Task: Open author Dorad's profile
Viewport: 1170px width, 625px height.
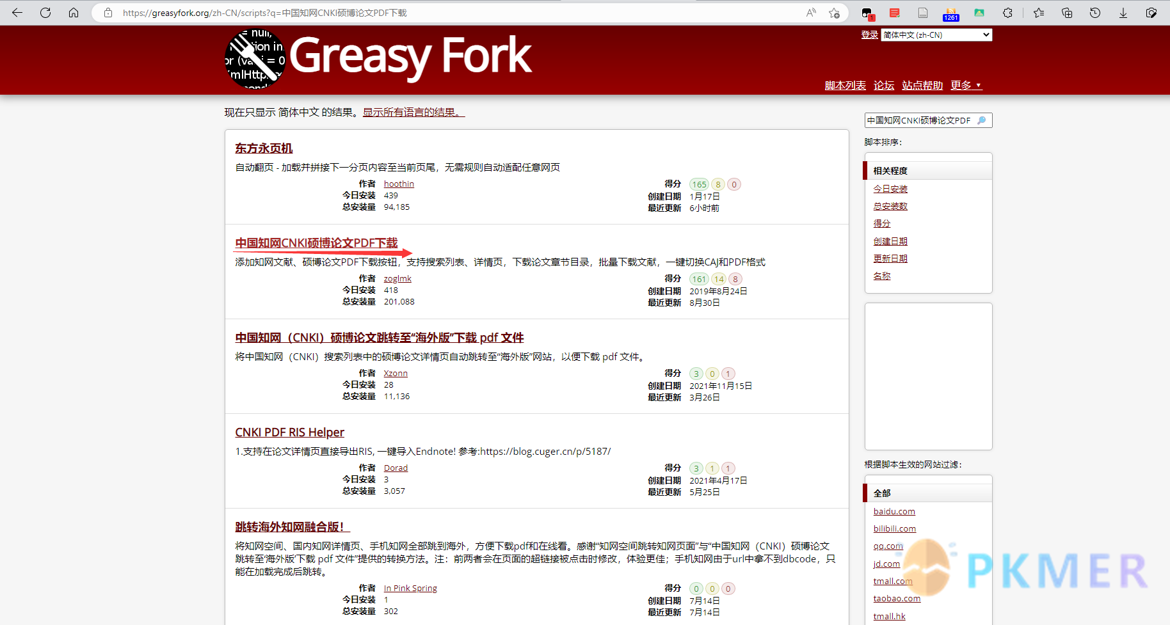Action: click(x=396, y=468)
